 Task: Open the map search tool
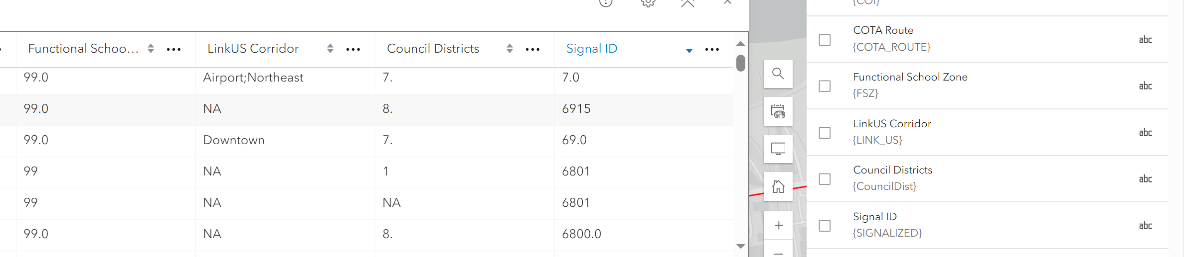(x=778, y=74)
